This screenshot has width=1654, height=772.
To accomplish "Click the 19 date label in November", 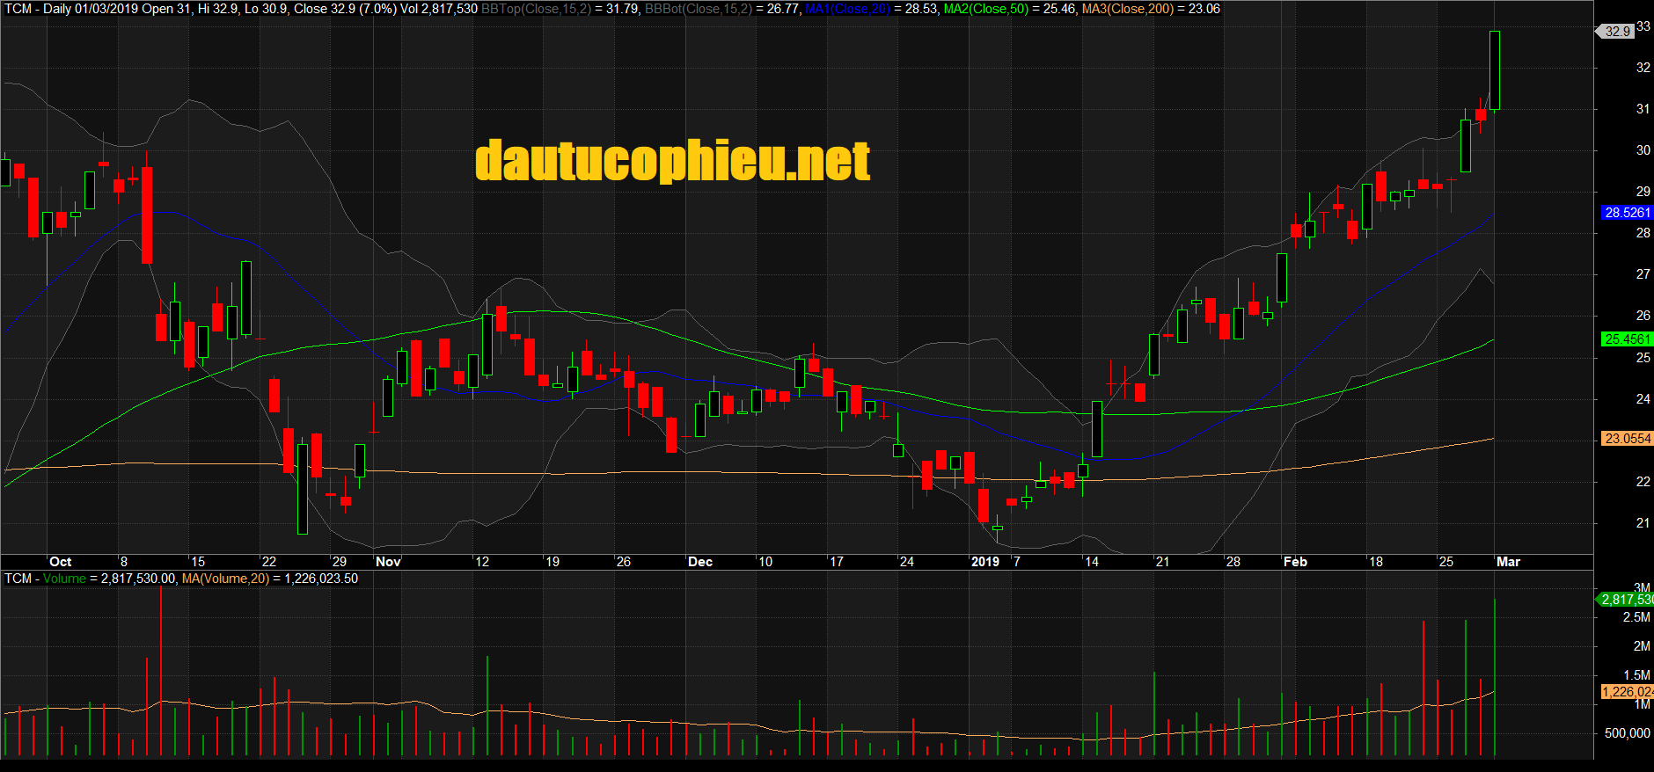I will tap(553, 562).
